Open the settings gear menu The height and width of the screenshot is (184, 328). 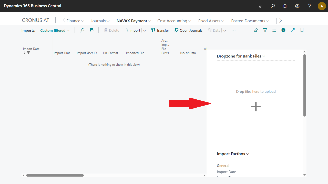point(297,6)
